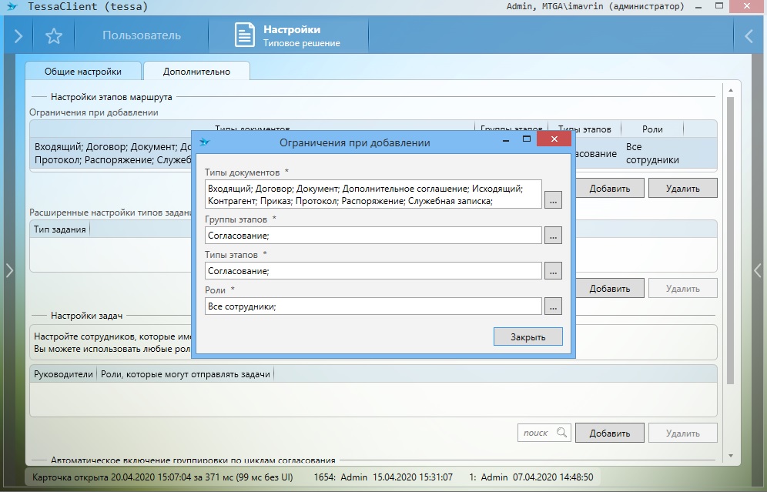Click inside the Группы этапов input field

point(373,236)
